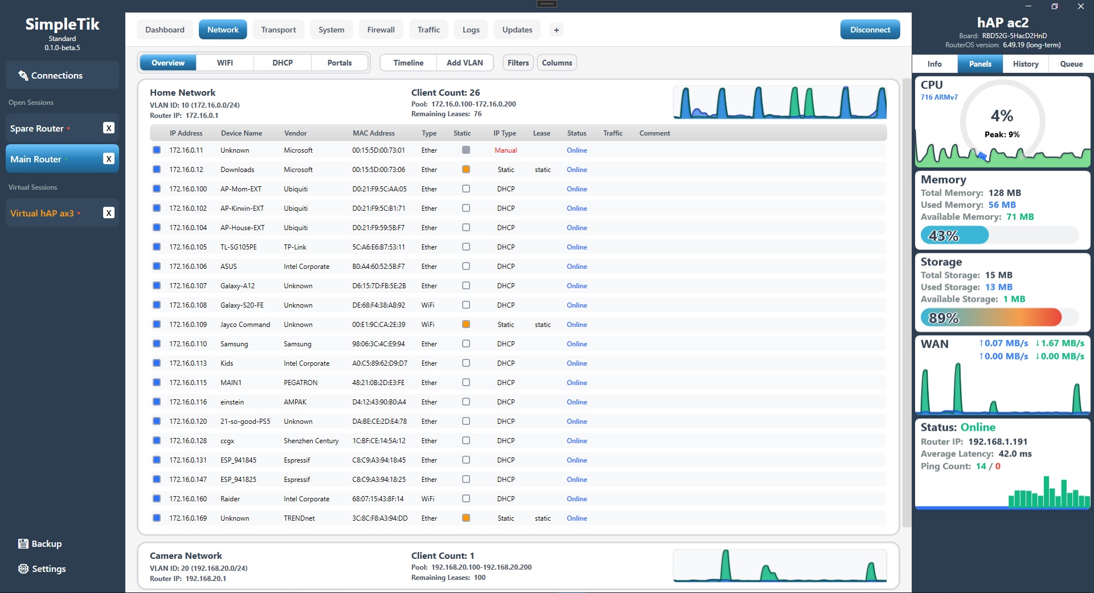The image size is (1094, 593).
Task: Click the network list vertical scrollbar
Action: 907,302
